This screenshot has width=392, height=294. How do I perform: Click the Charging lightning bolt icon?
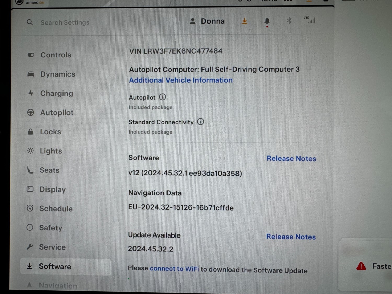point(31,93)
